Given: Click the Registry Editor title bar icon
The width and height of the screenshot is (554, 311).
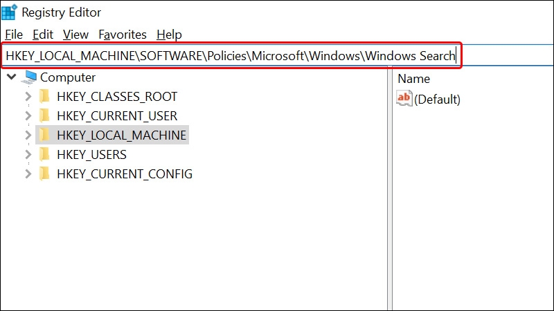Looking at the screenshot, I should pos(9,12).
